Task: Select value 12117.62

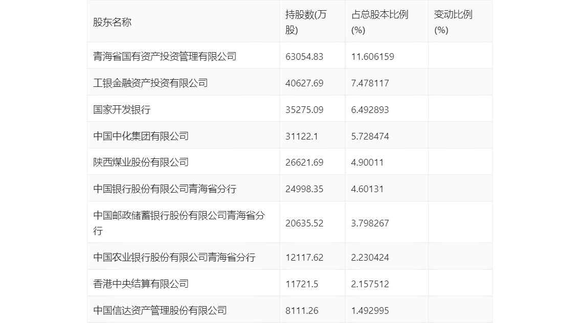Action: pyautogui.click(x=304, y=257)
